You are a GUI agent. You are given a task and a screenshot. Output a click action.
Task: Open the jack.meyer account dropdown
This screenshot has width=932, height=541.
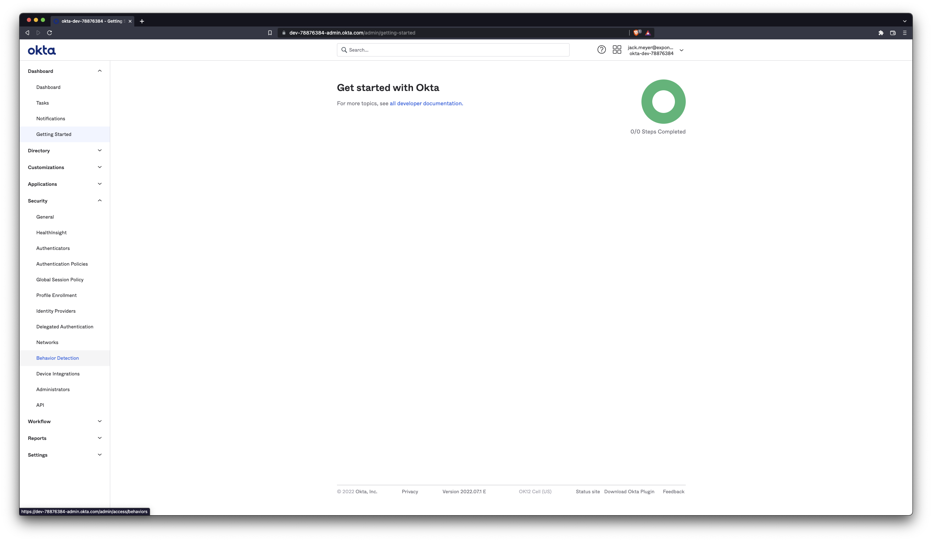click(655, 50)
